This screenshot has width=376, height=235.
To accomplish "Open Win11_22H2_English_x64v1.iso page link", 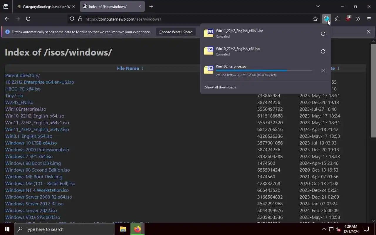I will [x=37, y=122].
